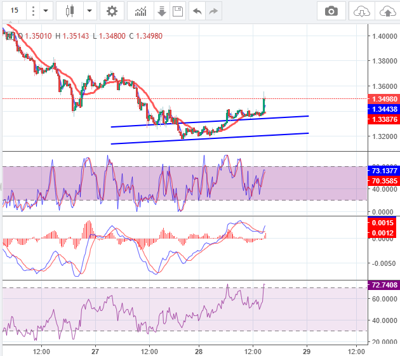
Task: Click the date label 27 on time axis
Action: click(95, 352)
